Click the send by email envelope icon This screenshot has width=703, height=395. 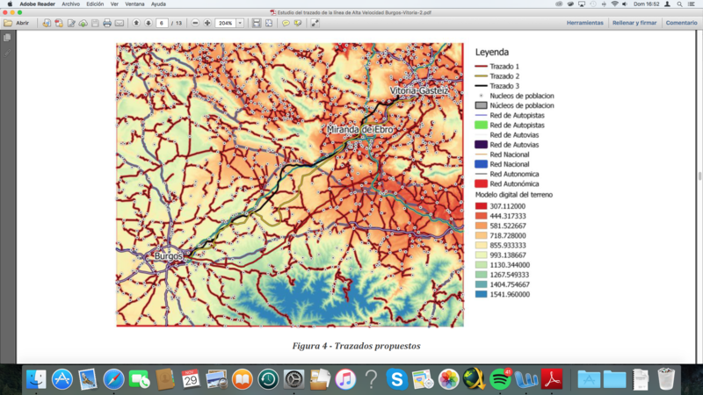click(120, 23)
